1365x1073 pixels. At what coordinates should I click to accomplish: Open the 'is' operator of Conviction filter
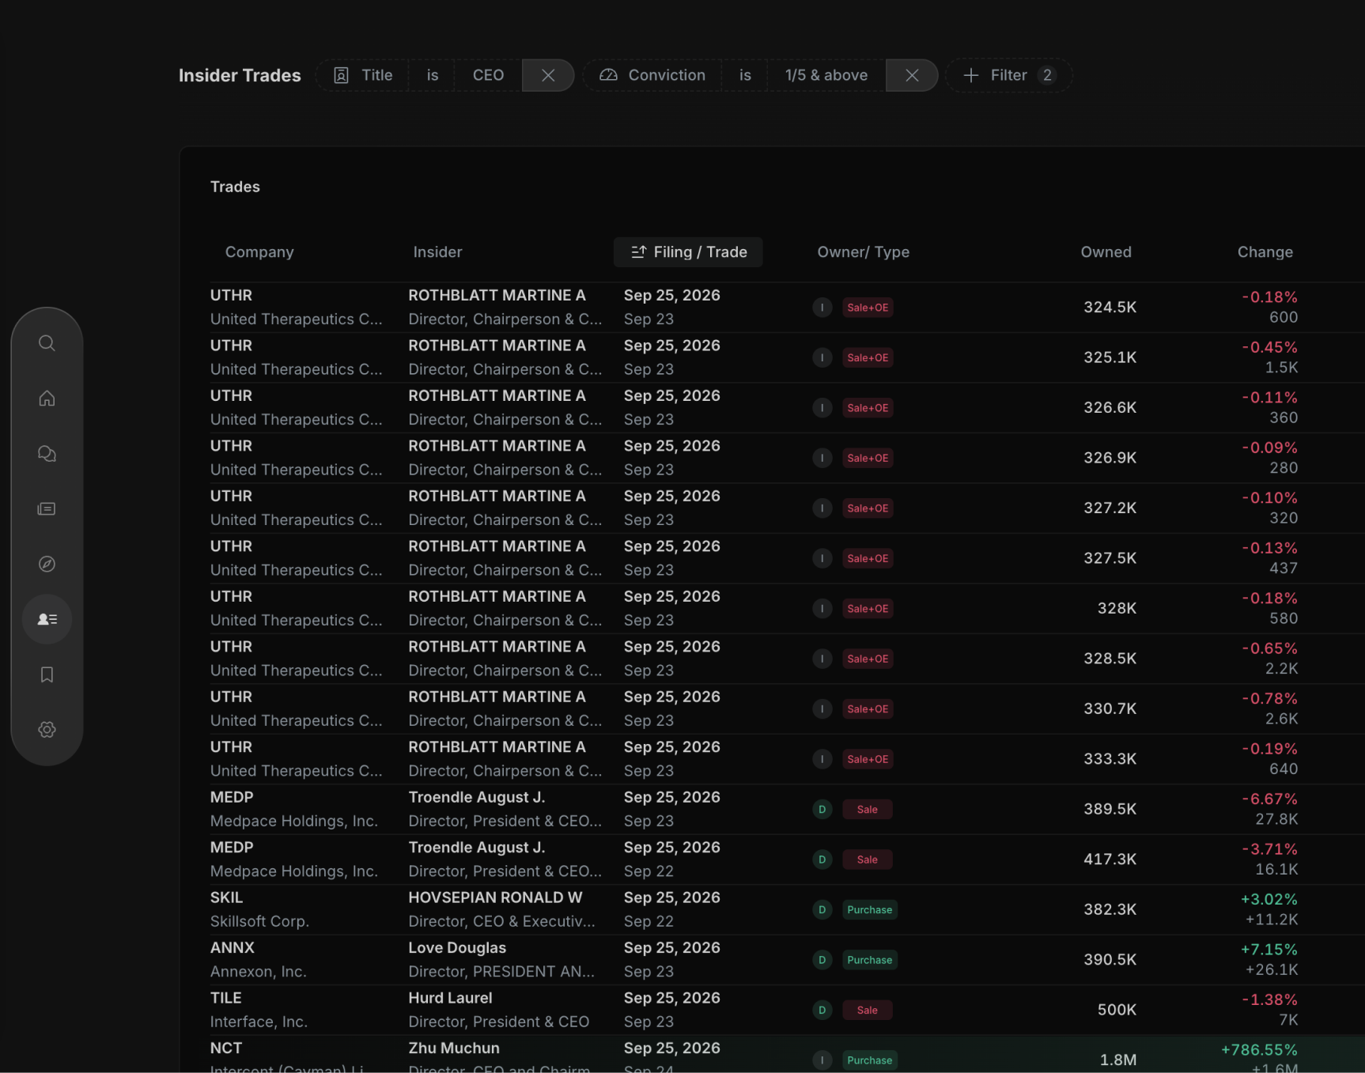coord(745,75)
